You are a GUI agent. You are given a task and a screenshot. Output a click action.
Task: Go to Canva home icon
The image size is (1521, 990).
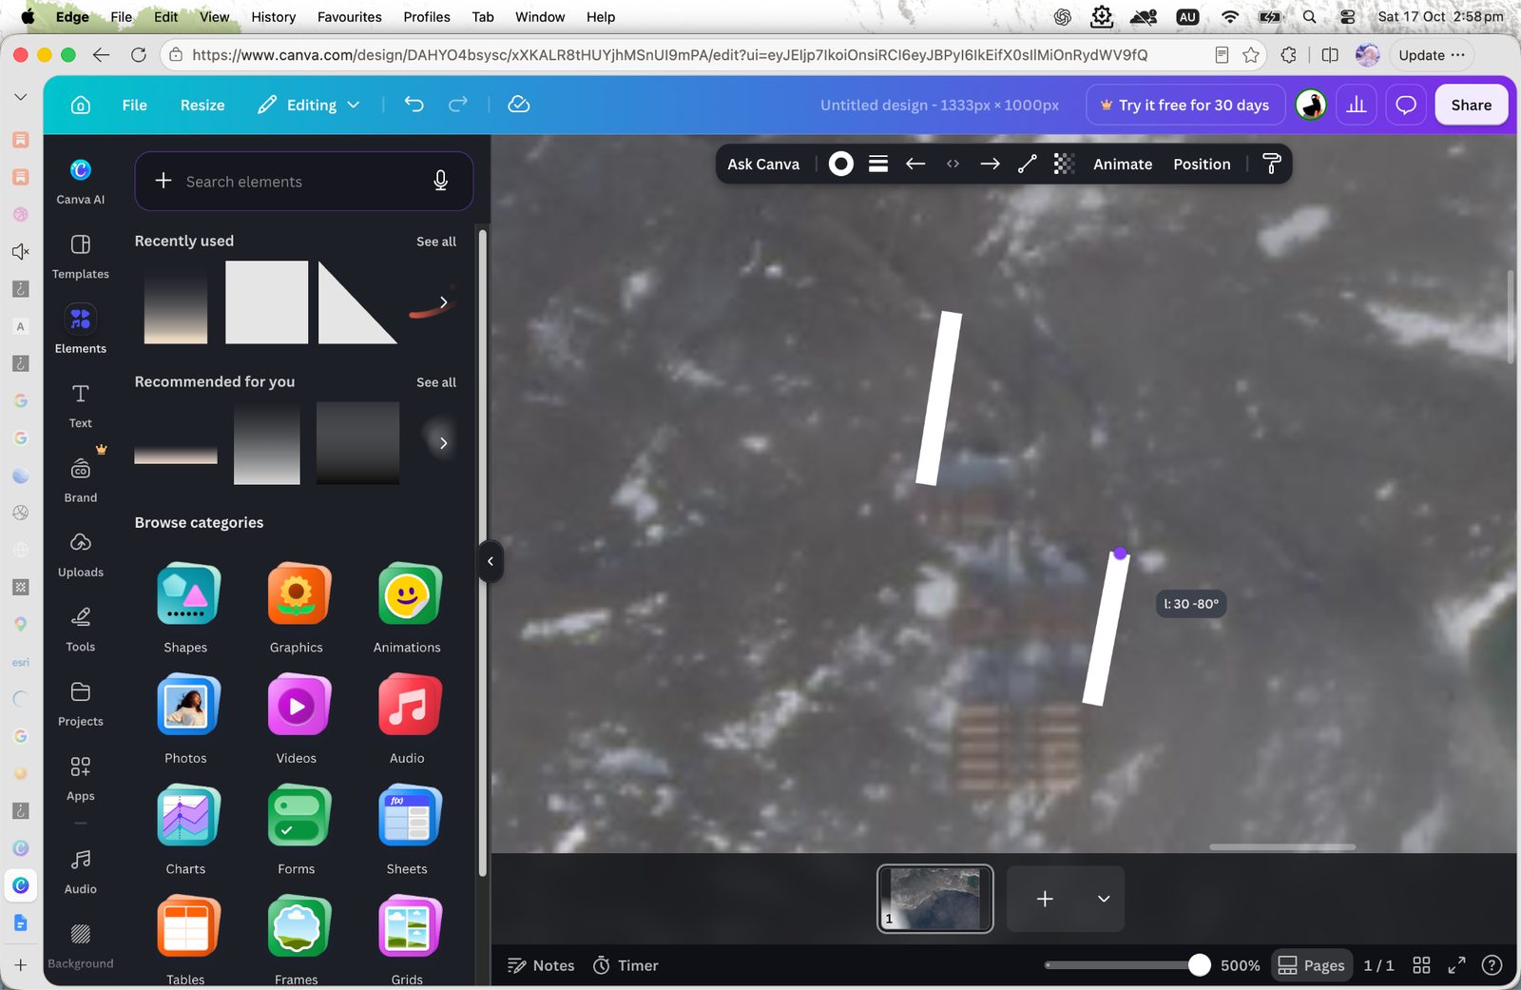pyautogui.click(x=81, y=105)
